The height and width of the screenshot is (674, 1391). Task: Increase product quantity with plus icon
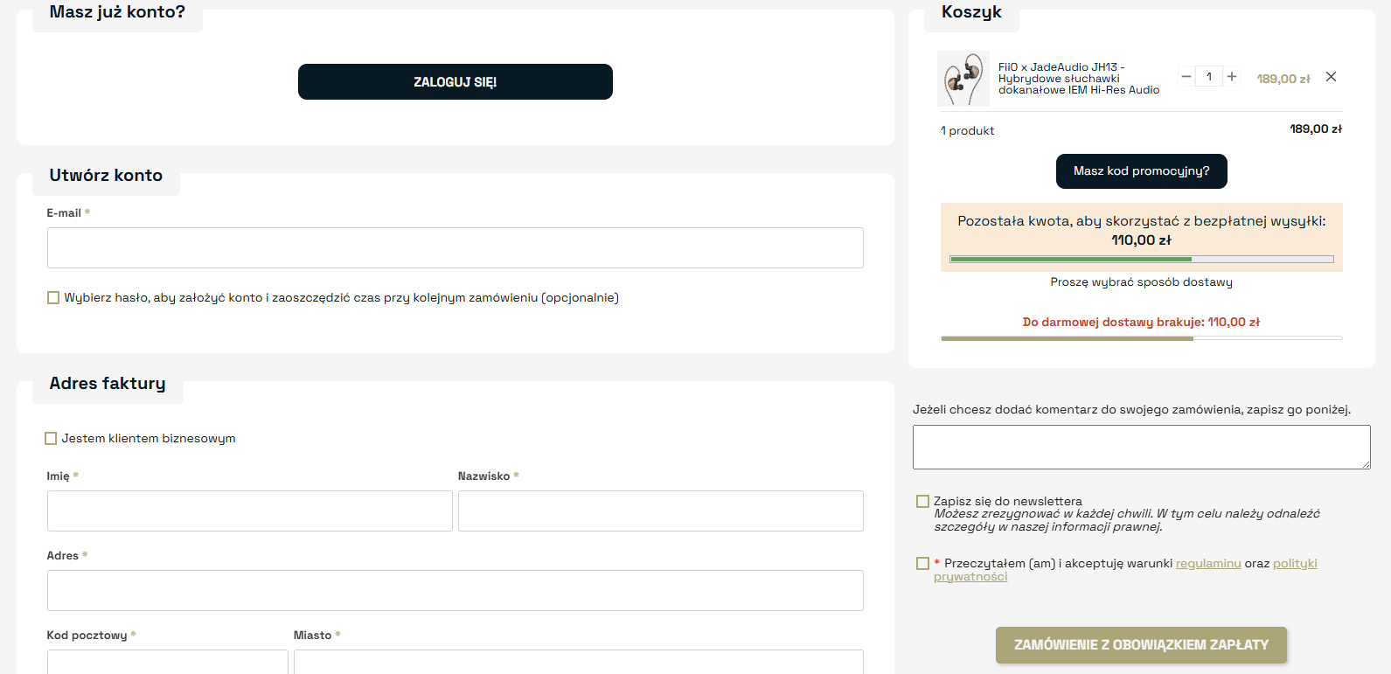click(x=1232, y=77)
